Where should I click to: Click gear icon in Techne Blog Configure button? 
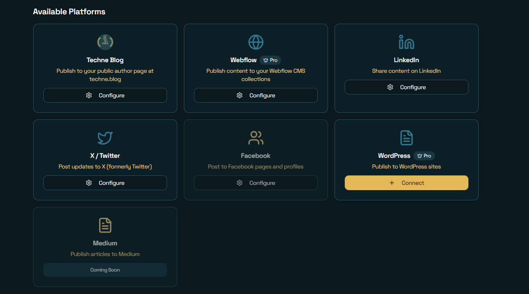[89, 95]
